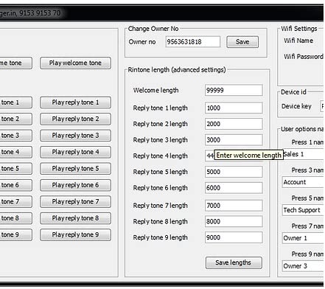Click the partially visible tone 9 button
Image resolution: width=325 pixels, height=289 pixels.
click(x=15, y=234)
